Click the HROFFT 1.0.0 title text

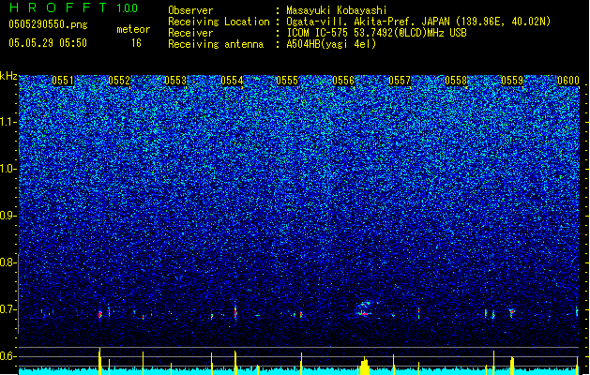click(x=74, y=7)
